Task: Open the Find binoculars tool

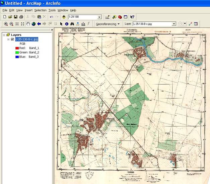Action: [72, 24]
